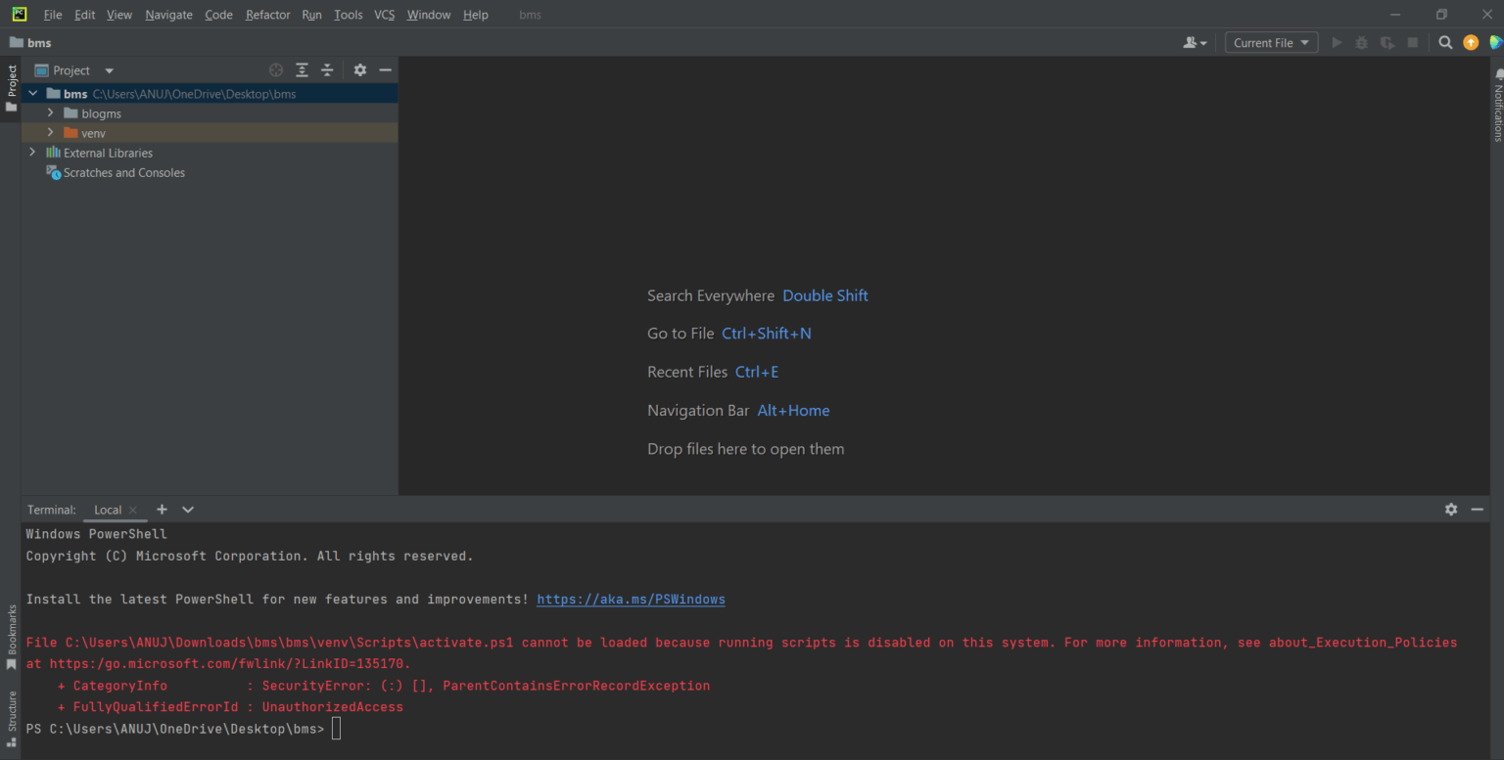Open Search Everywhere with the magnifier icon
This screenshot has width=1504, height=760.
[x=1445, y=42]
